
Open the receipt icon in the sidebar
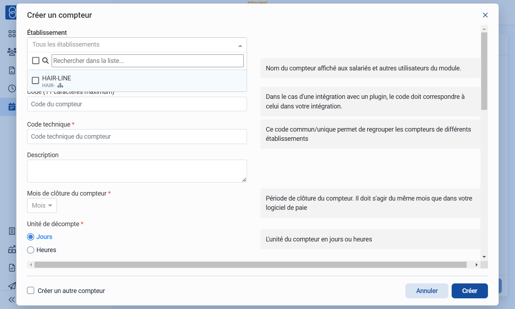[12, 231]
